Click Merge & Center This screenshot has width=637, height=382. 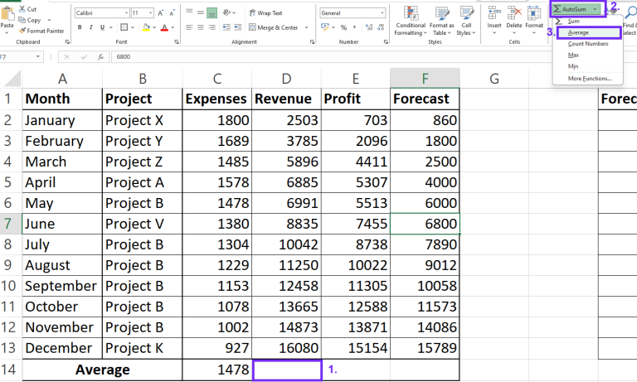[274, 27]
